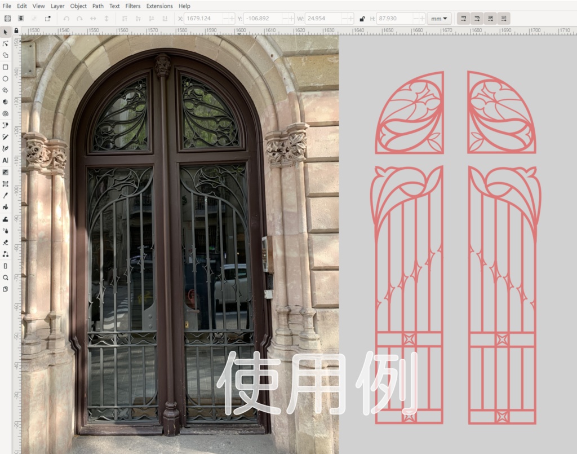The height and width of the screenshot is (454, 577).
Task: Toggle touch-selection rubberband mode
Action: [x=48, y=19]
